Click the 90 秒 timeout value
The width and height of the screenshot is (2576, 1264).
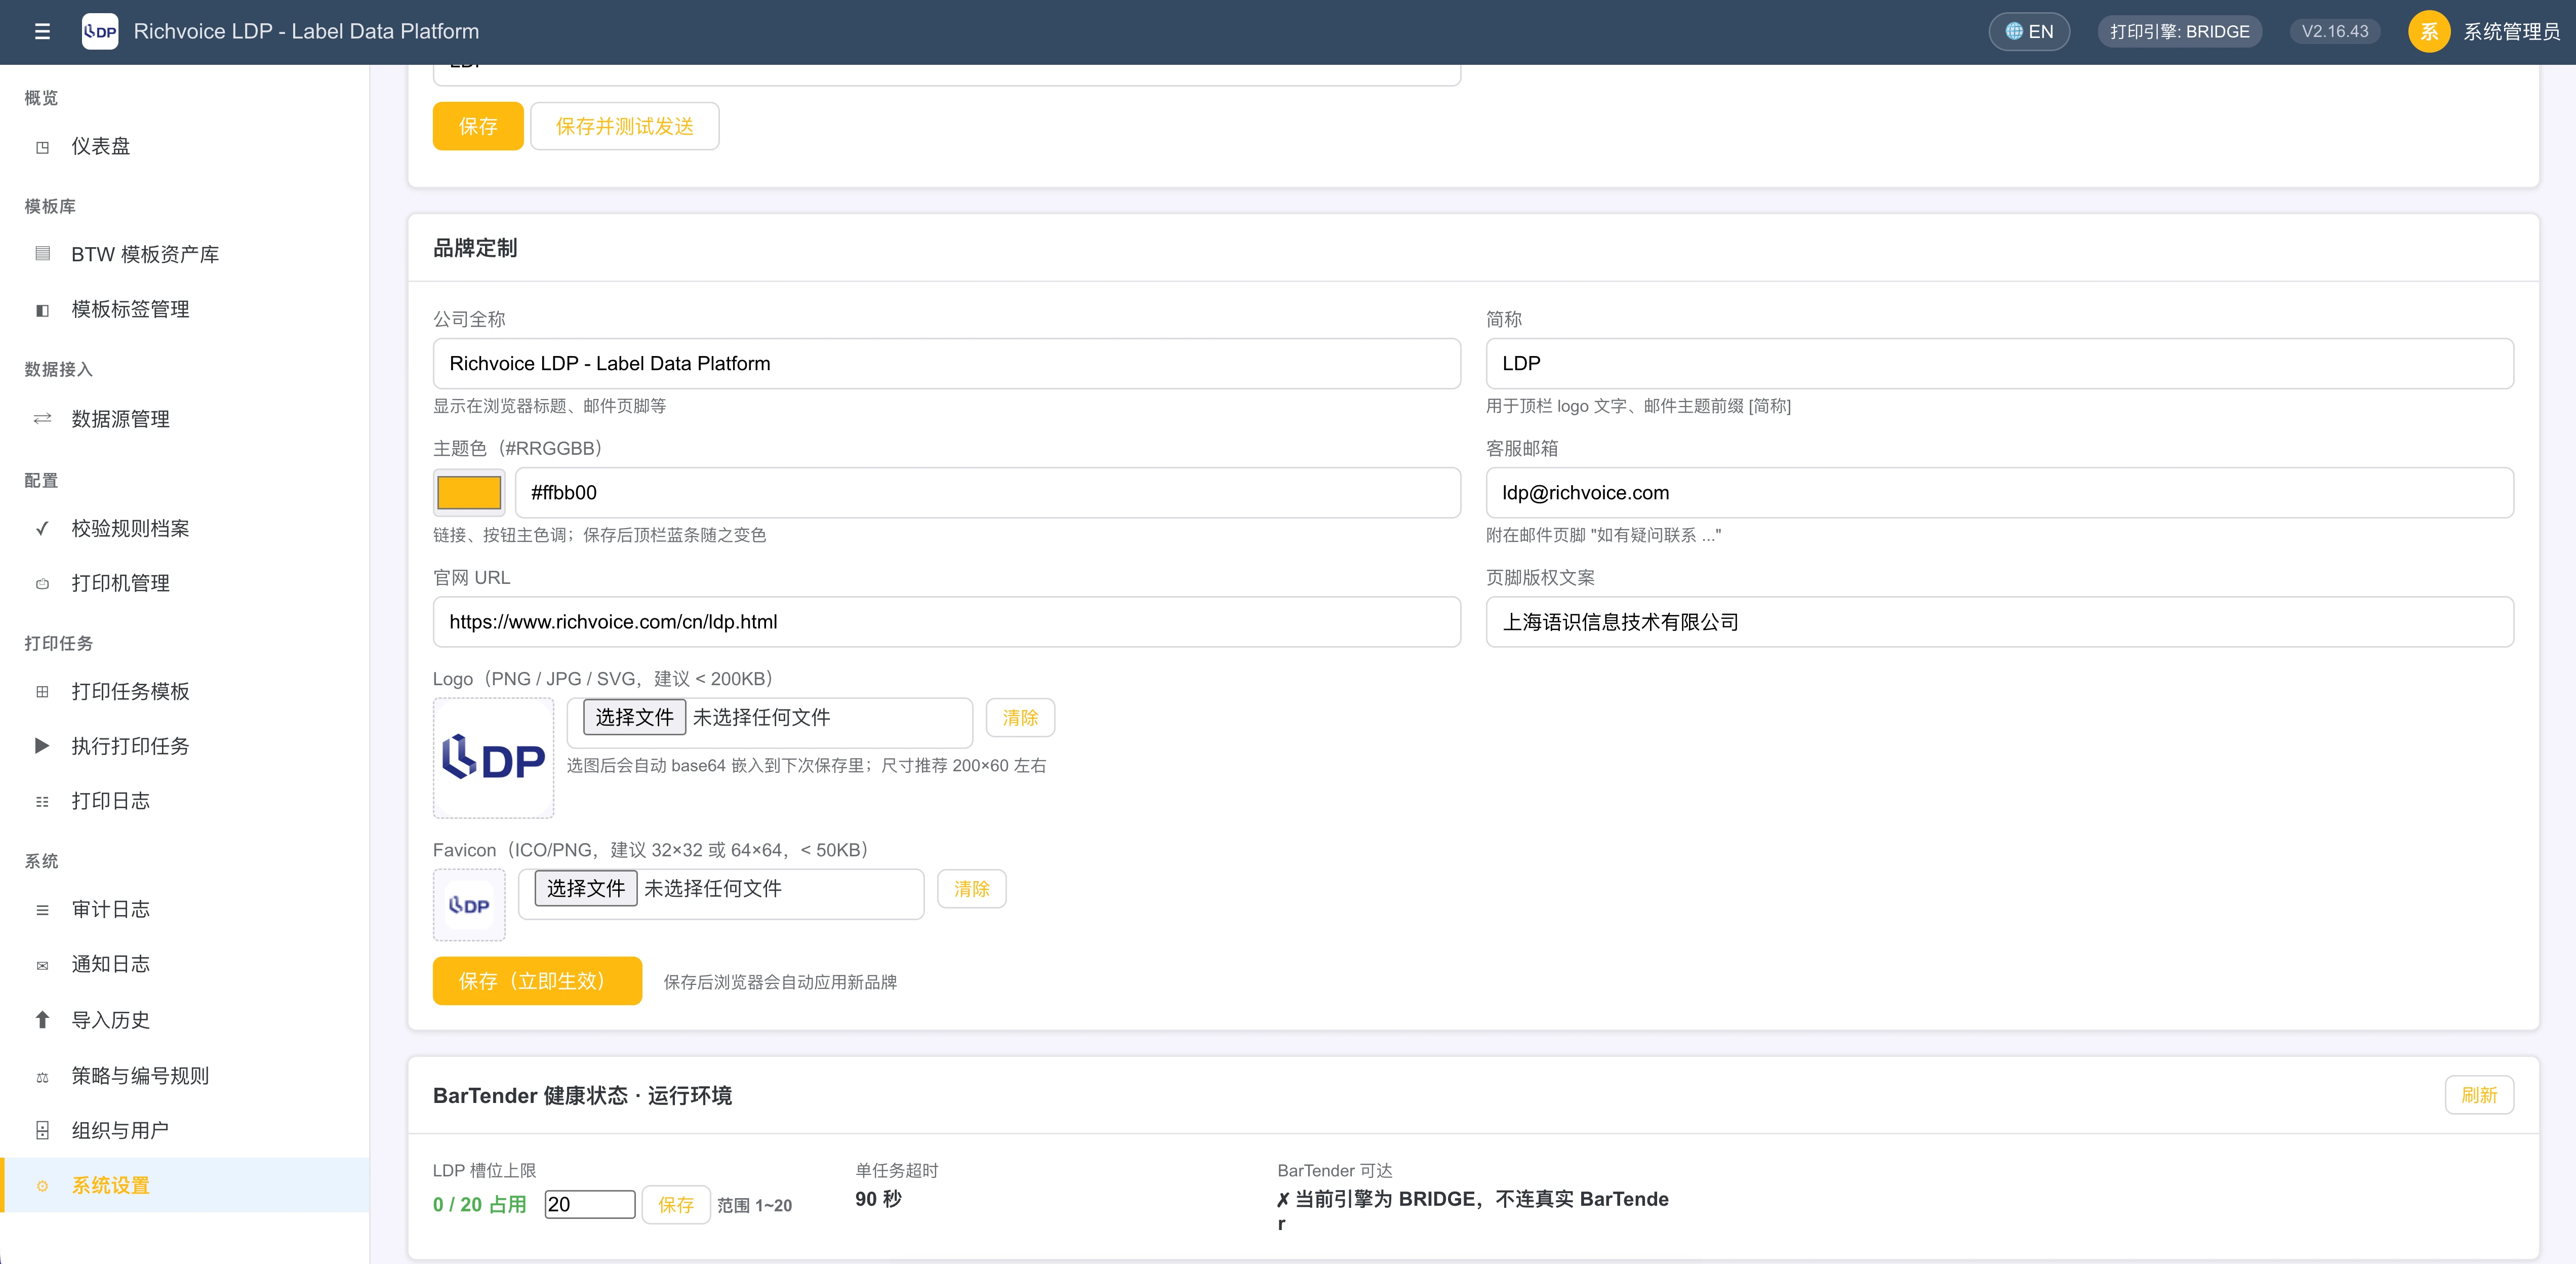(x=878, y=1199)
